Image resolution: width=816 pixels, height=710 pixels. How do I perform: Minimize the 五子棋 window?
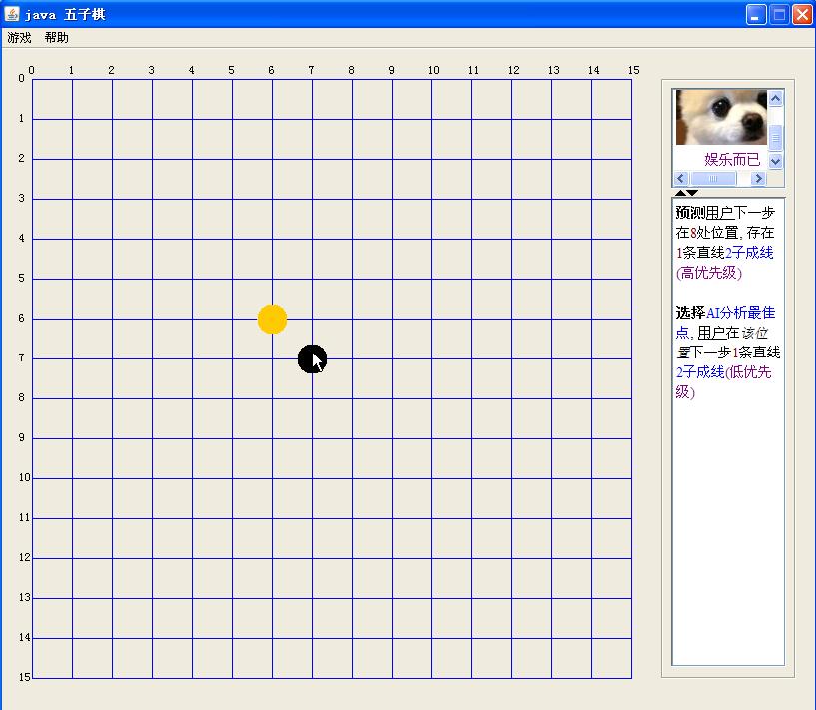click(756, 15)
